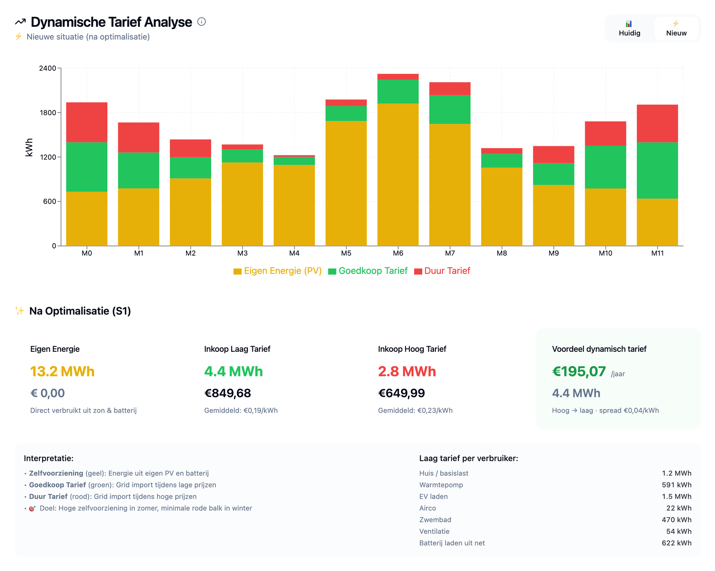Click the yellow segment of the M3 bar
This screenshot has height=571, width=715.
(x=242, y=204)
